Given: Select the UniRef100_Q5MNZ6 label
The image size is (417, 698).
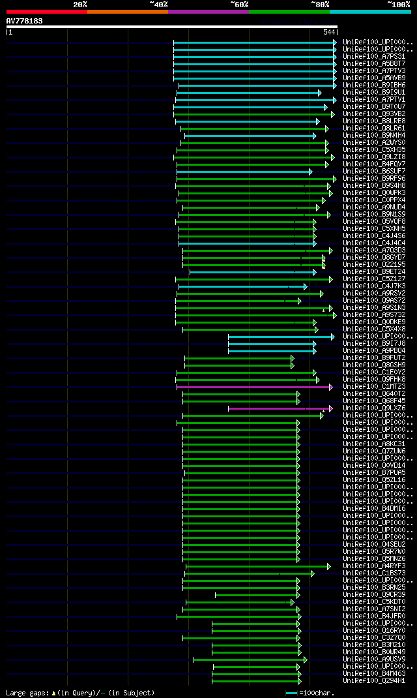Looking at the screenshot, I should pos(374,558).
